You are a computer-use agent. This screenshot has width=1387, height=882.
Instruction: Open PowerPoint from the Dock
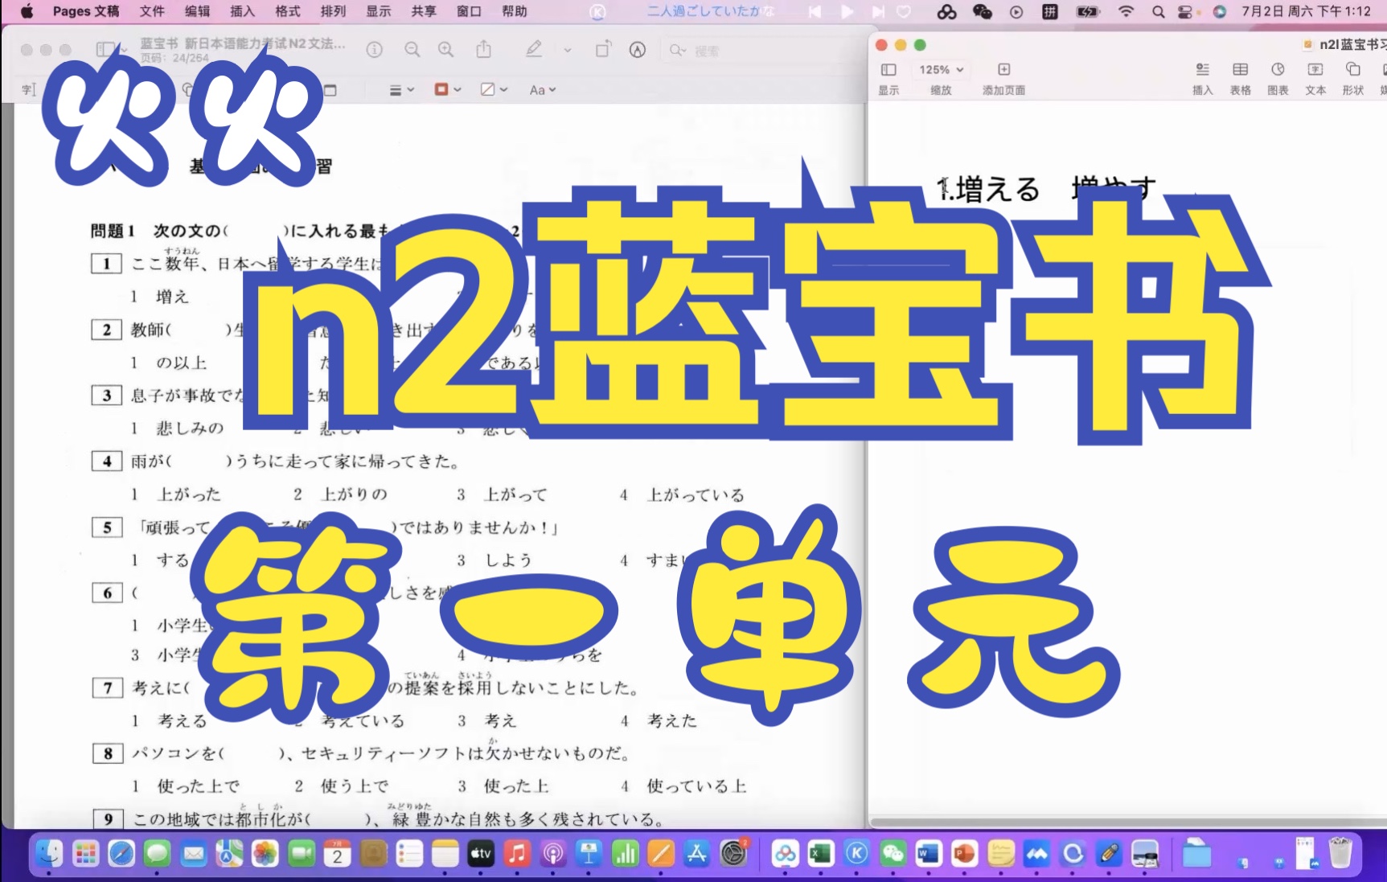(x=964, y=853)
